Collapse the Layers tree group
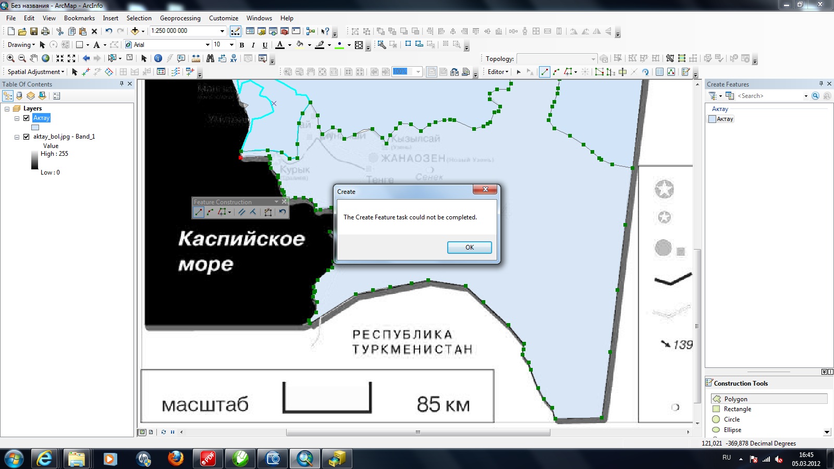 click(x=7, y=109)
